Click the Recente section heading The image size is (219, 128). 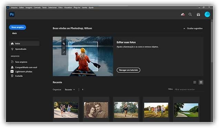pos(57,82)
